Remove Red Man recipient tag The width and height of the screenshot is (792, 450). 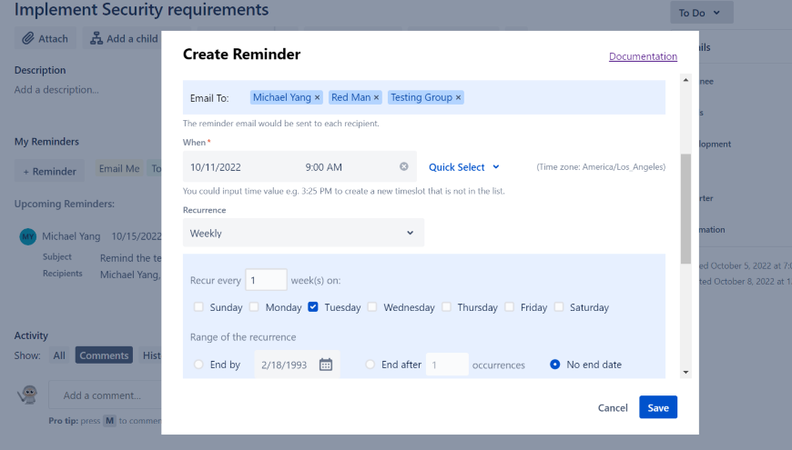pyautogui.click(x=376, y=97)
